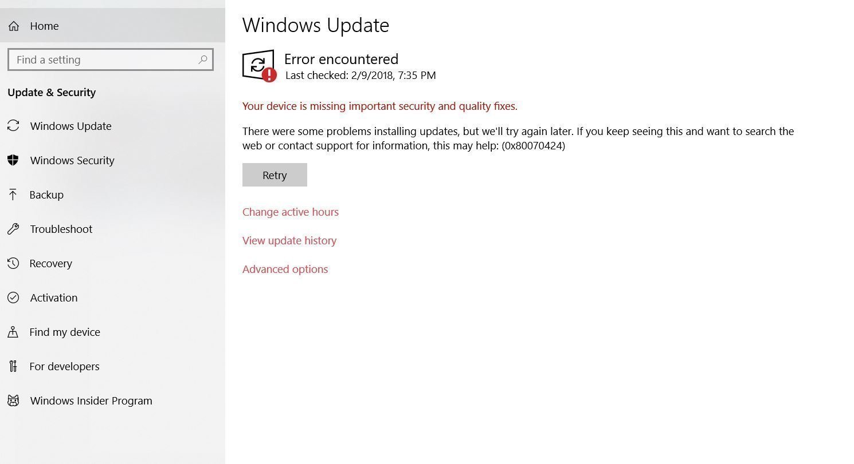Click the Home house icon

[x=14, y=26]
